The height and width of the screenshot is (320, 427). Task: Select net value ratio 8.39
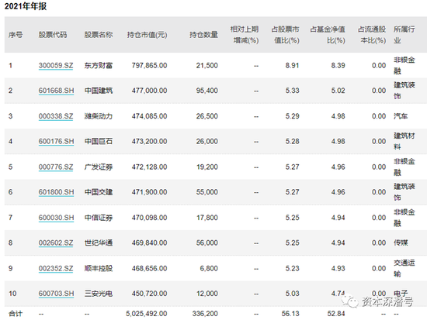tap(338, 66)
